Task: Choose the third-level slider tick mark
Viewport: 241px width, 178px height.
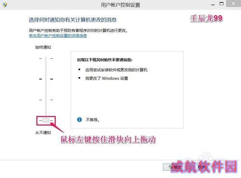Action: pos(46,100)
